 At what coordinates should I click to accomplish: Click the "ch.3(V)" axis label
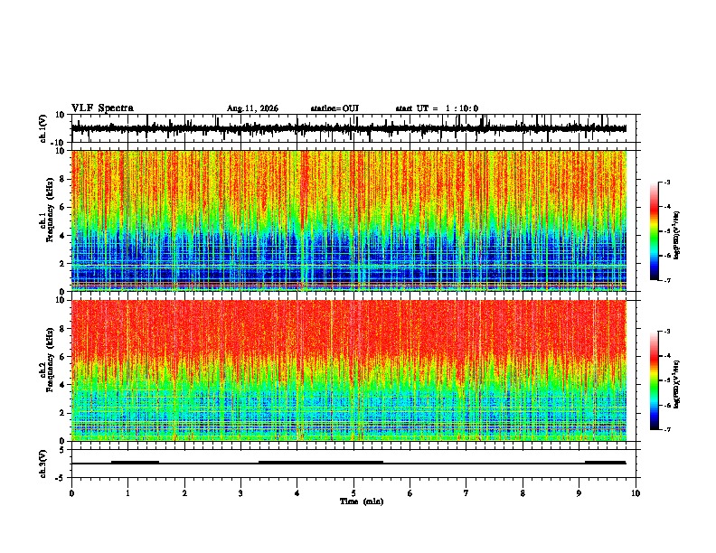click(42, 464)
